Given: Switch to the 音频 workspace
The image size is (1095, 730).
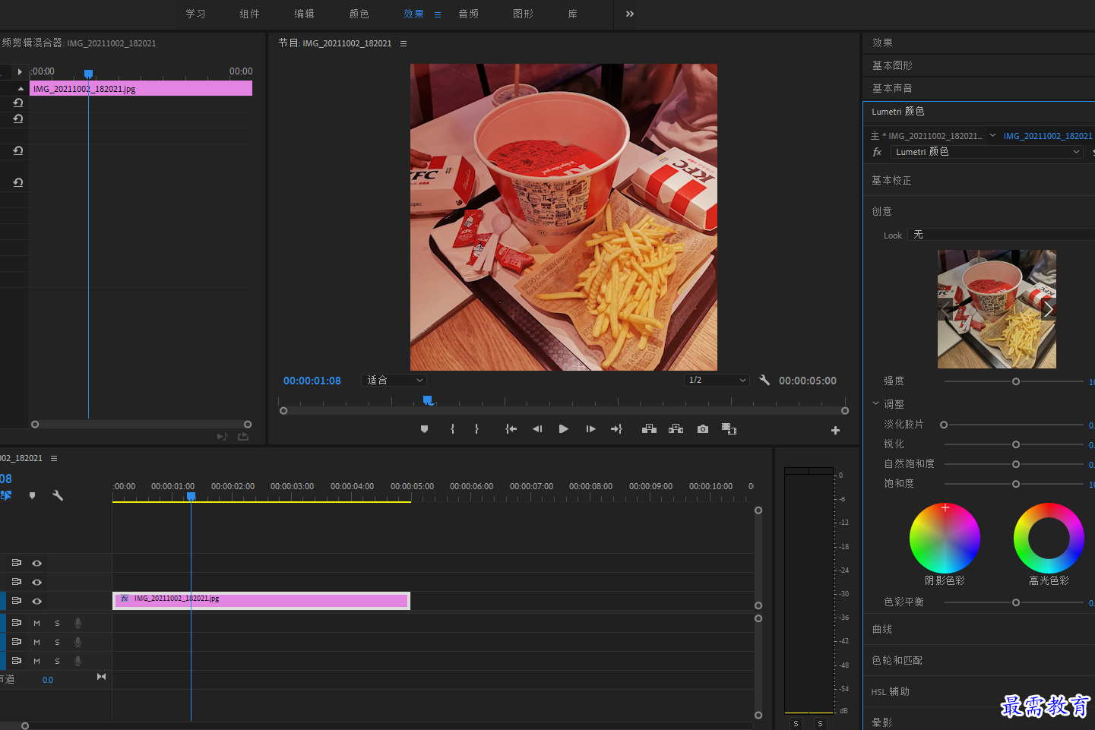Looking at the screenshot, I should (x=469, y=14).
